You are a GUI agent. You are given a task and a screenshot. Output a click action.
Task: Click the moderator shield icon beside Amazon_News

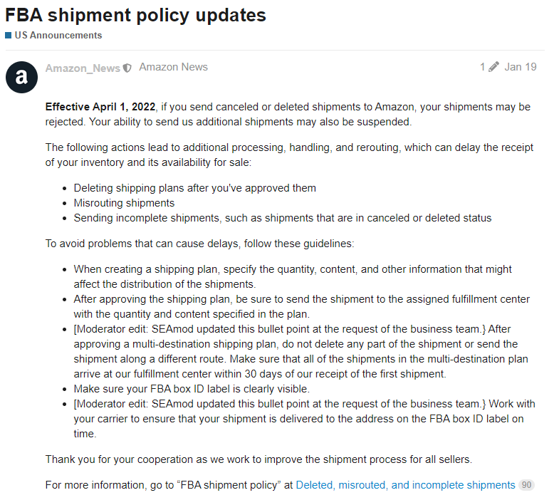tap(127, 68)
